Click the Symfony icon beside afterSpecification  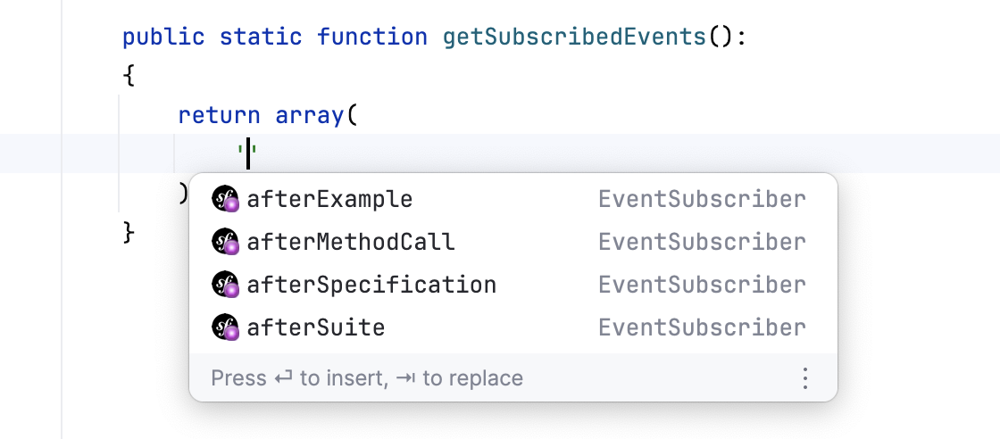point(225,285)
